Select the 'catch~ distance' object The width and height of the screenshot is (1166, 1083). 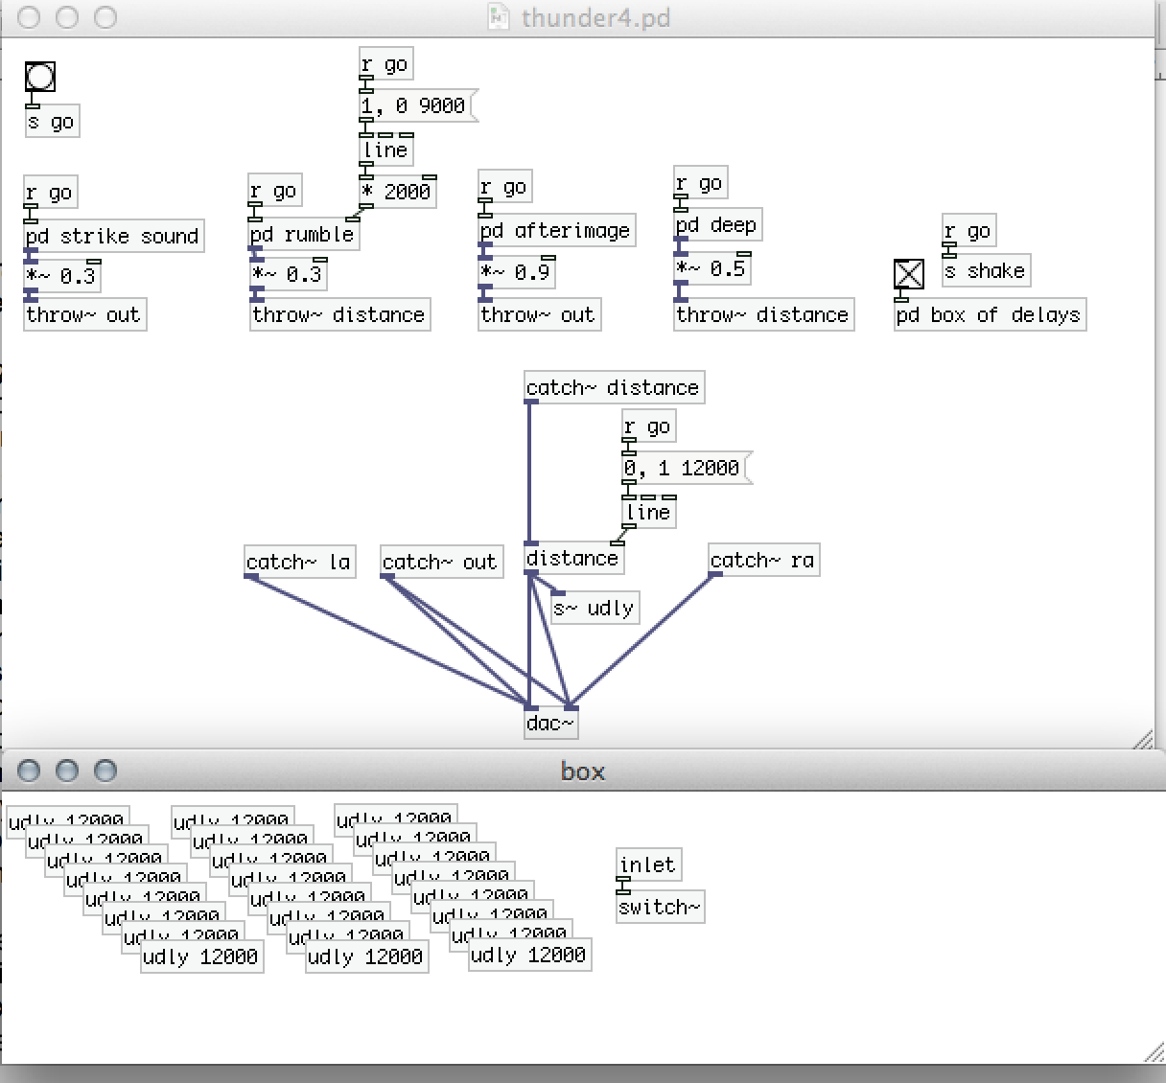(614, 387)
